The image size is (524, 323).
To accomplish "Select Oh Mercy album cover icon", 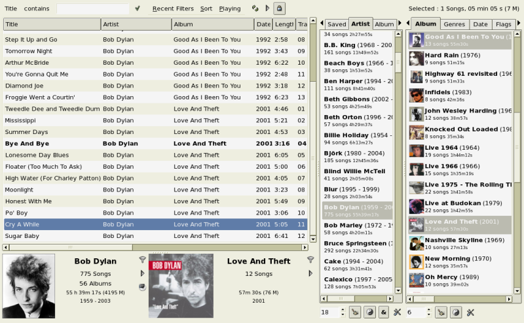I will pyautogui.click(x=417, y=280).
